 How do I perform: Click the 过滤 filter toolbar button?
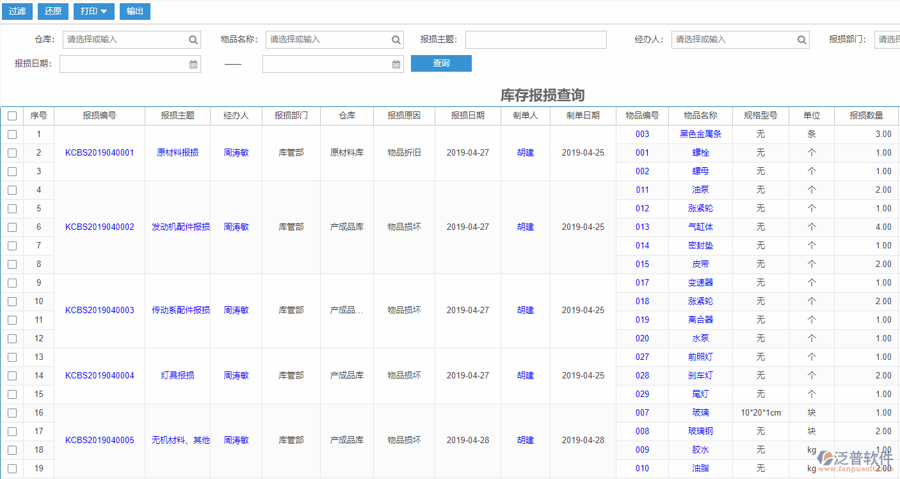[17, 11]
